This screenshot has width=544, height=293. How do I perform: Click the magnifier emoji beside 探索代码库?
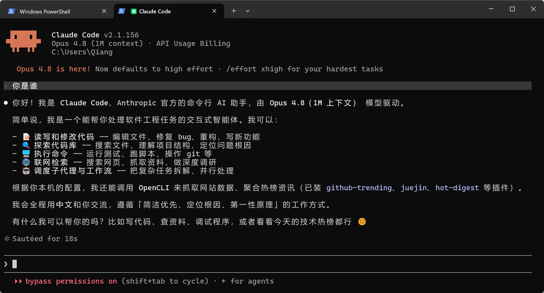26,145
